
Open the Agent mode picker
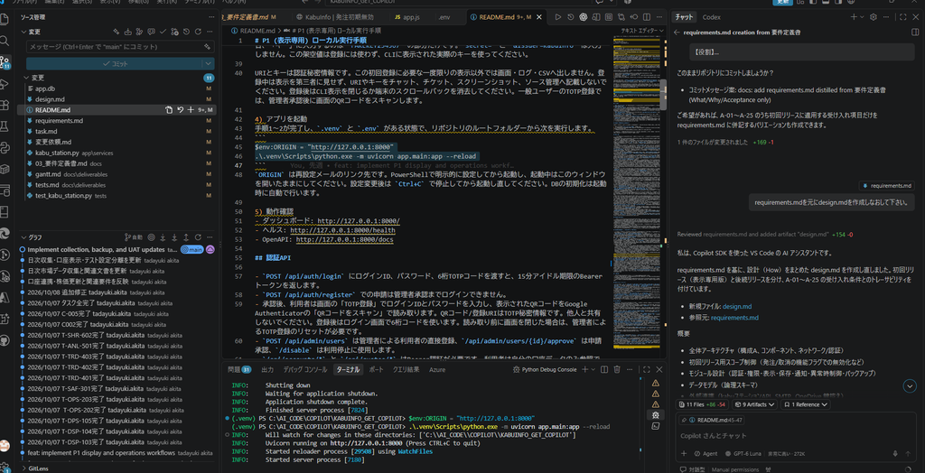(705, 453)
